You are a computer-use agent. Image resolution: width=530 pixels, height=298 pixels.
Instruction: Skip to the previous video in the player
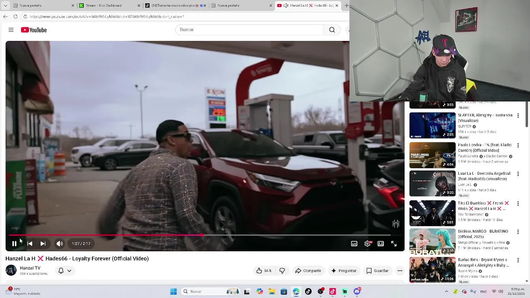tap(30, 244)
